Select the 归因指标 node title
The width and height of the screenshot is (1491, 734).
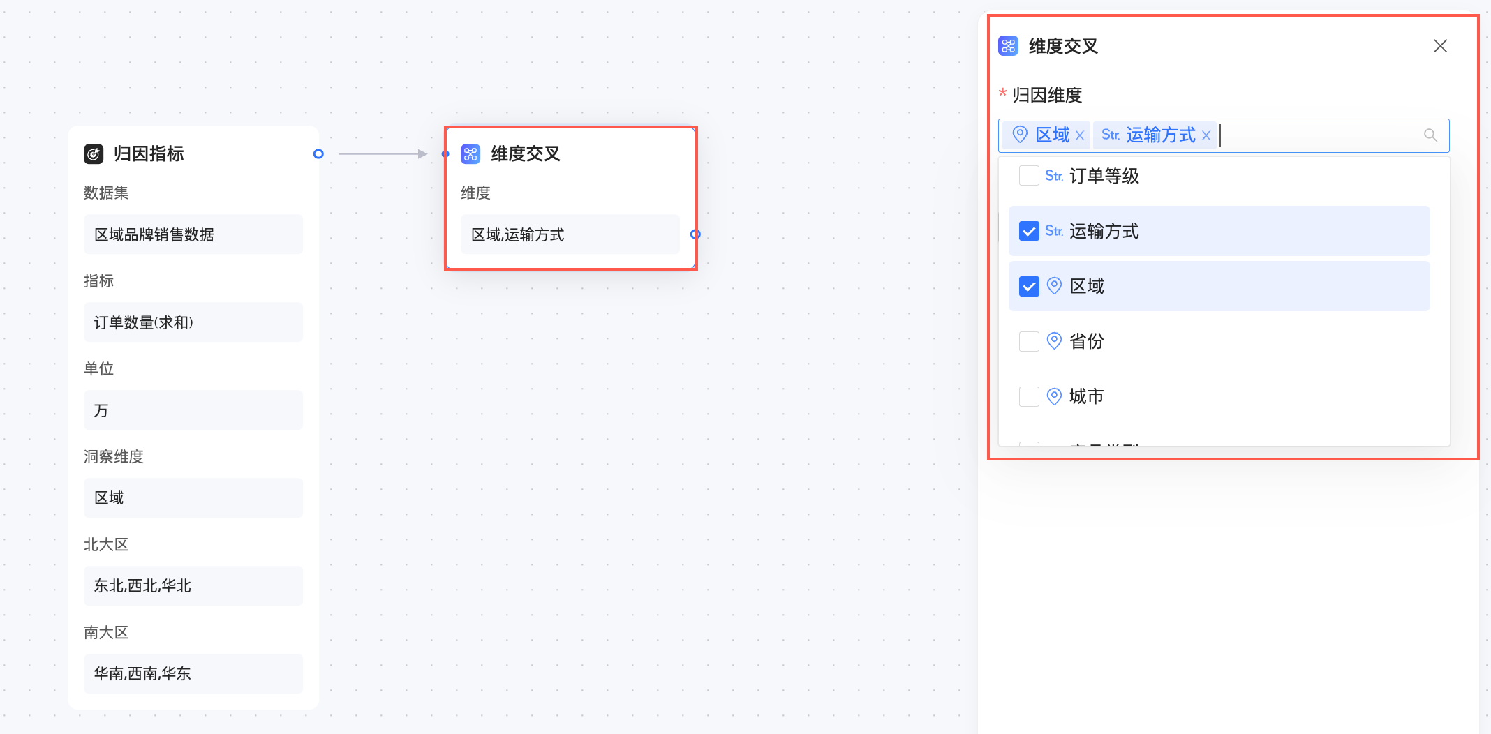click(149, 153)
